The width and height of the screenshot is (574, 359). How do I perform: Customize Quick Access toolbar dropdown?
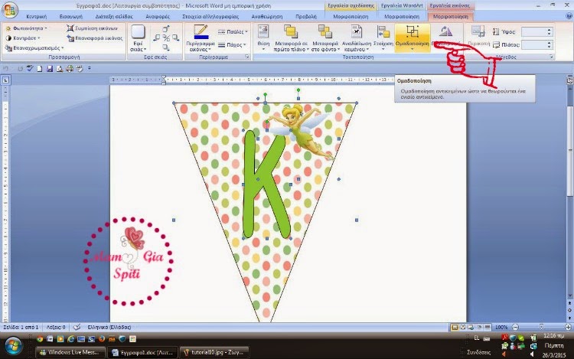point(90,68)
